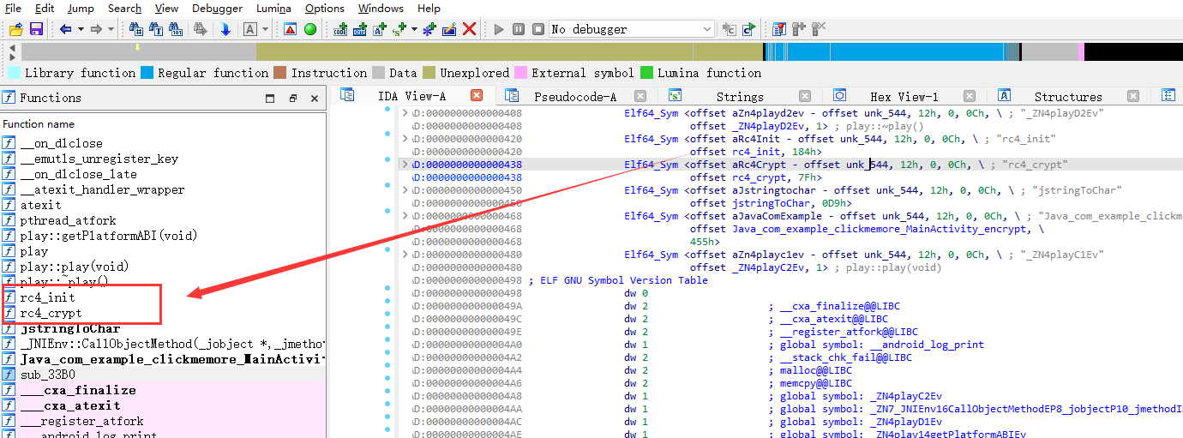Jump forward with the gray right arrow
Image resolution: width=1183 pixels, height=438 pixels.
96,29
